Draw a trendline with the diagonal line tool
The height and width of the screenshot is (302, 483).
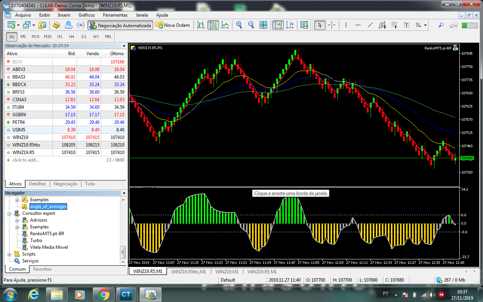click(370, 25)
